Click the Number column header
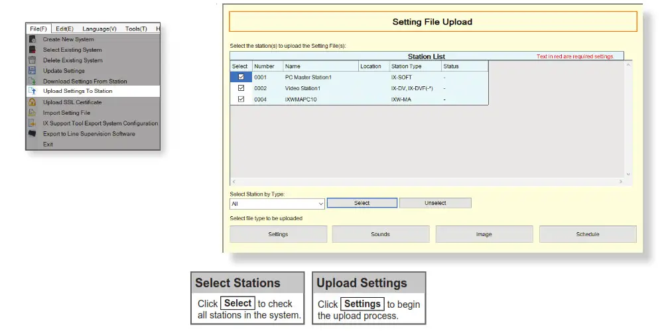664x331 pixels. pos(267,66)
